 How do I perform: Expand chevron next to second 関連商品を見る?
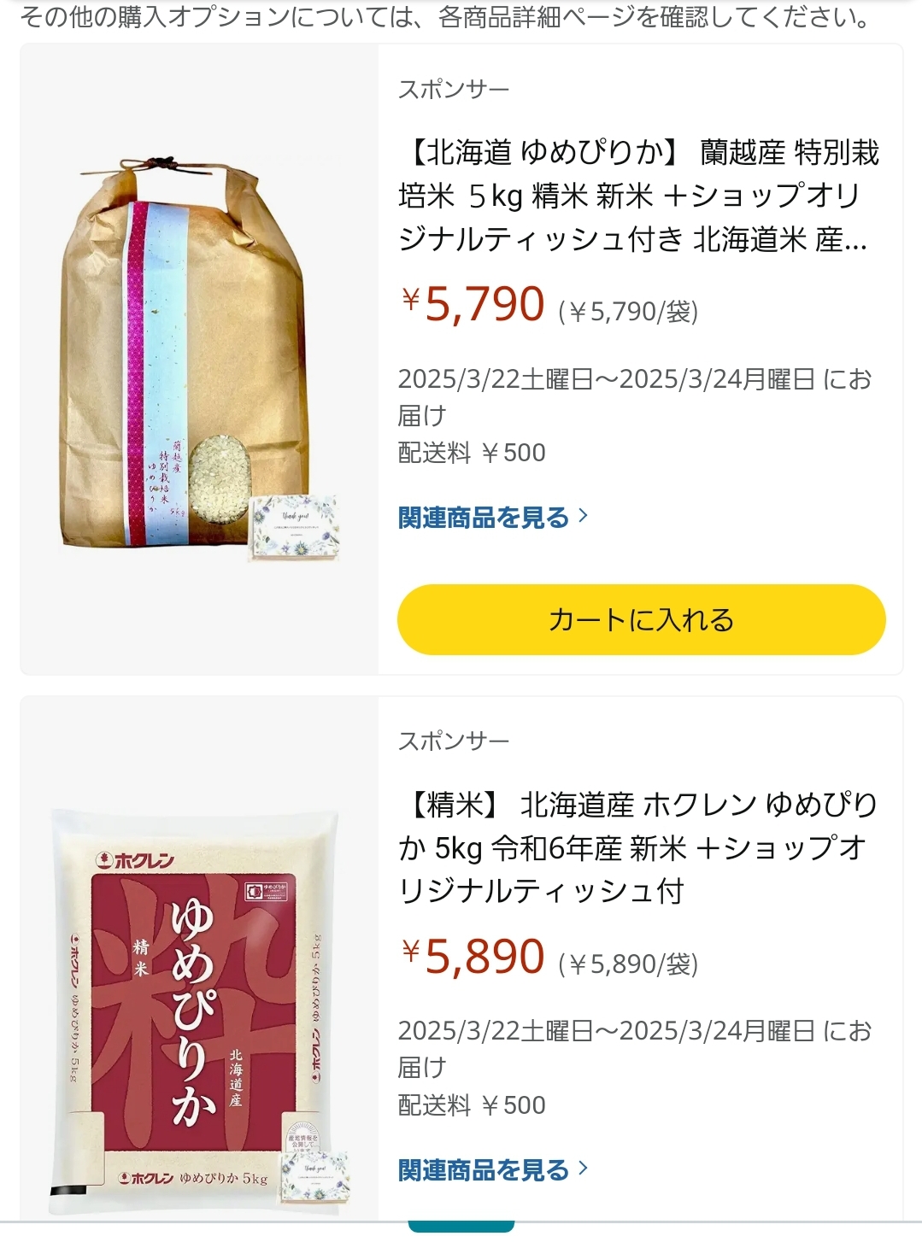tap(584, 1169)
